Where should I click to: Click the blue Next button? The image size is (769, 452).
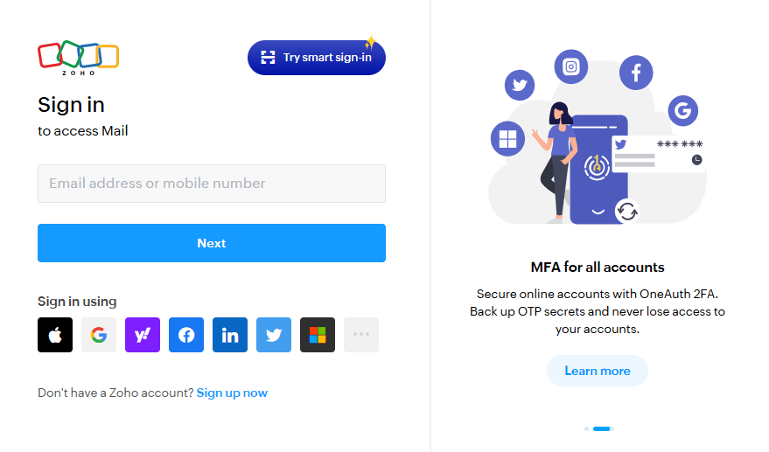(212, 243)
